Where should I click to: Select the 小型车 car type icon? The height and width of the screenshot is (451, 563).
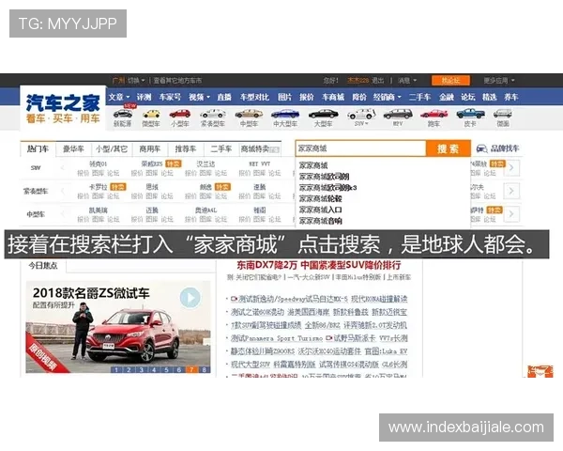(180, 115)
